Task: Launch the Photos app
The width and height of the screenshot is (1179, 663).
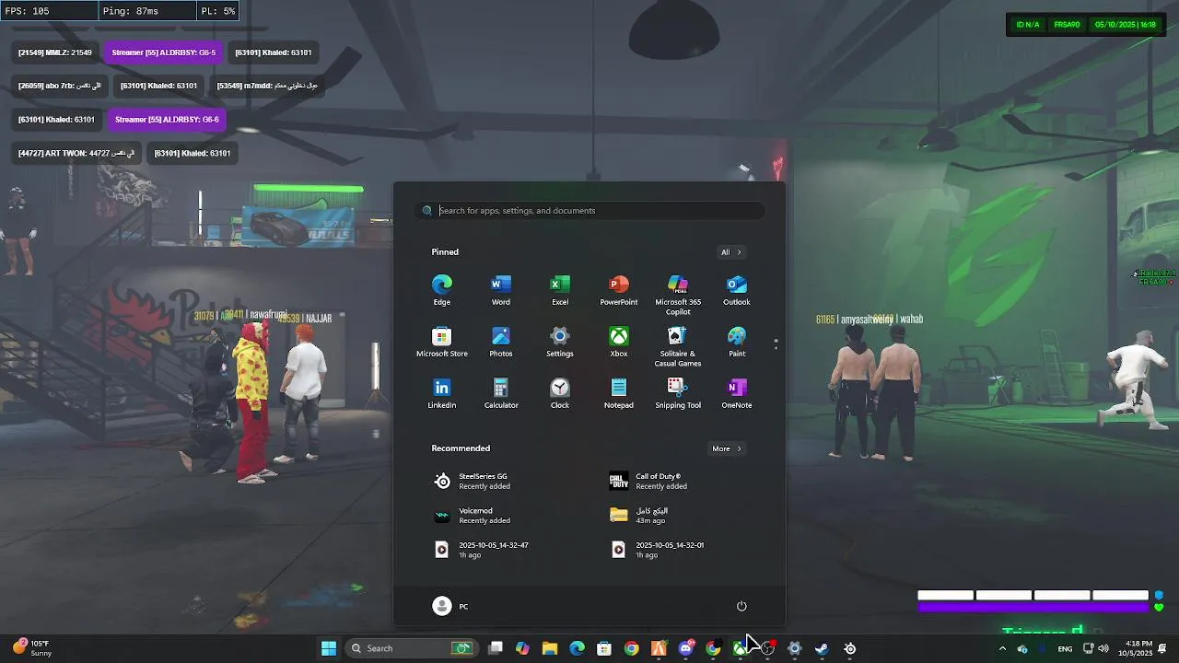Action: point(501,342)
